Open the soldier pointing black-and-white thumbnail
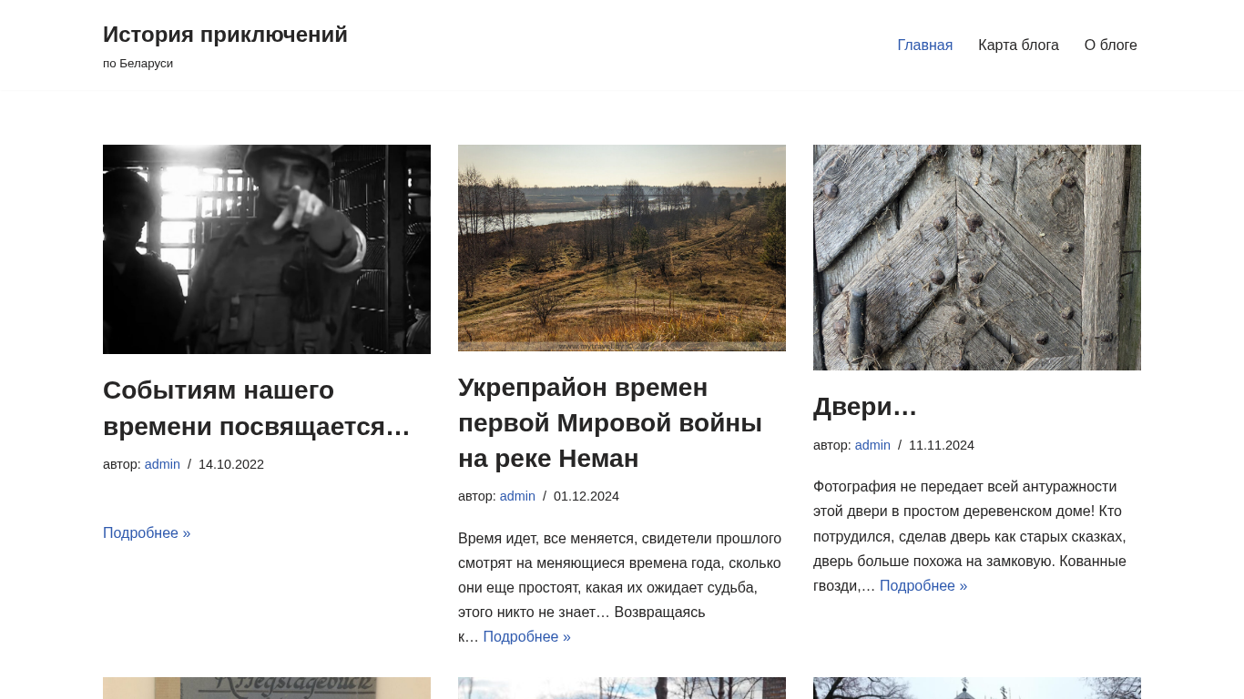1244x699 pixels. click(x=267, y=249)
